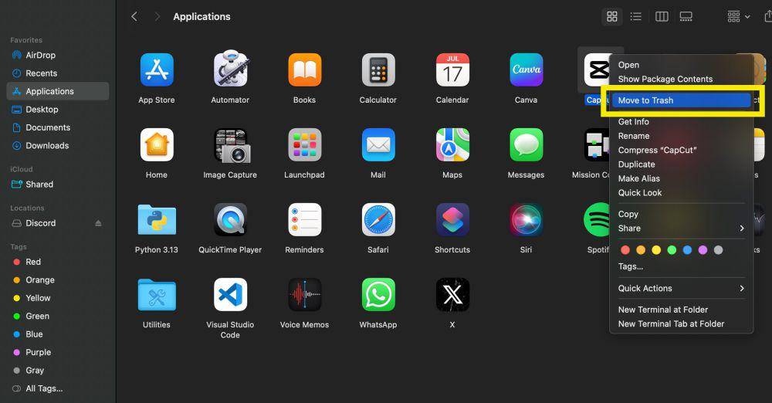
Task: Eject the Discord volume
Action: (x=98, y=223)
